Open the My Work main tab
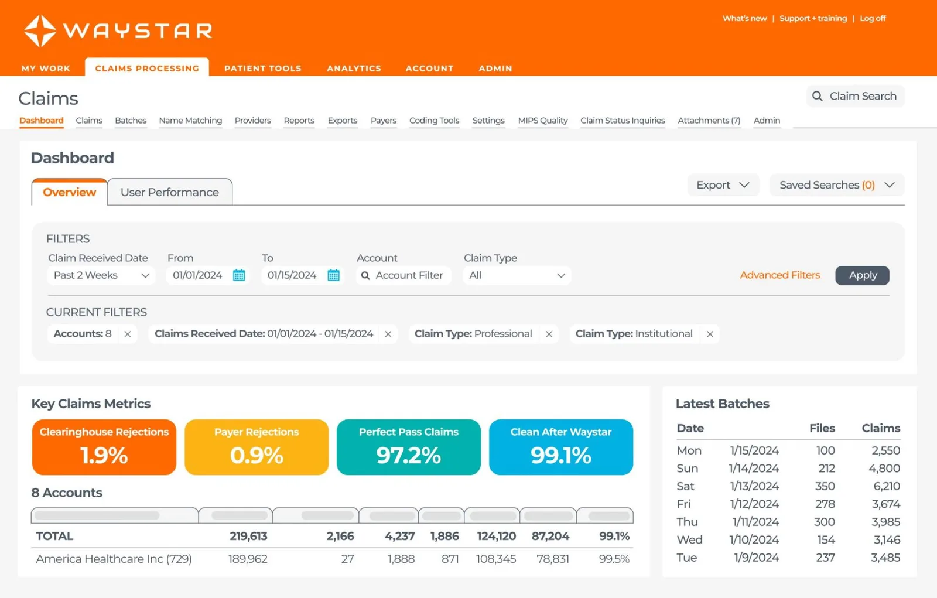Image resolution: width=937 pixels, height=598 pixels. point(46,69)
